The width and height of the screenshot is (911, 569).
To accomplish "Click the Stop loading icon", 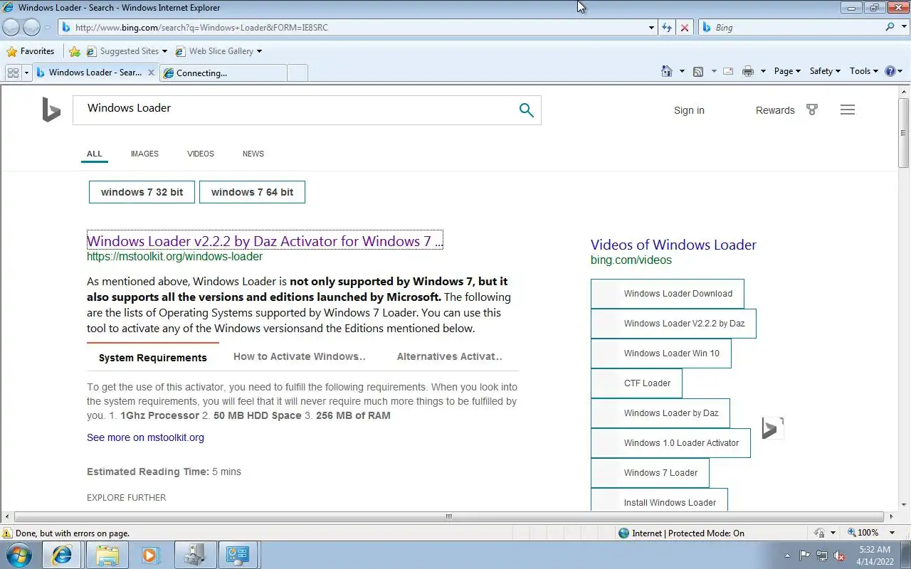I will tap(685, 28).
